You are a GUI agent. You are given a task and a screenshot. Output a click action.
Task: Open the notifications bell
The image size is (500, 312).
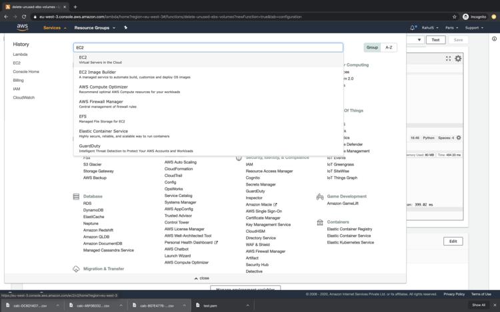pos(413,28)
